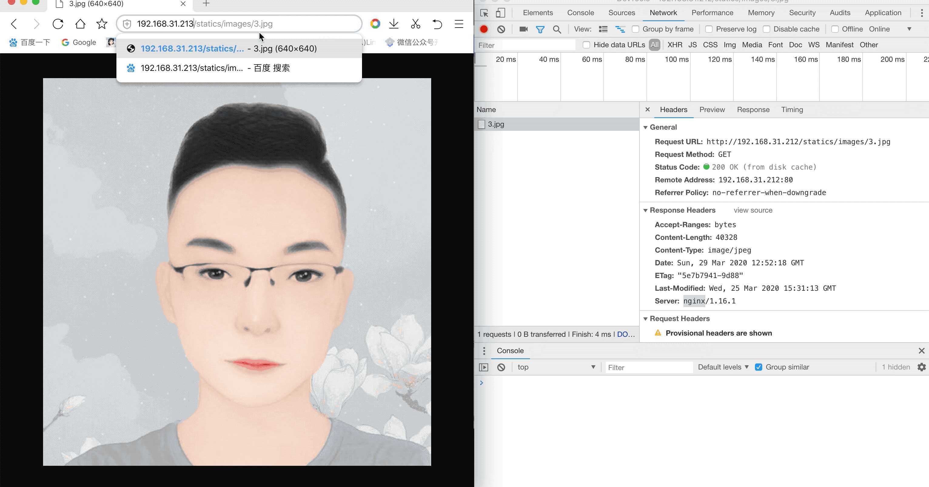Filter requests by the XHR type
Image resolution: width=929 pixels, height=487 pixels.
click(x=674, y=45)
